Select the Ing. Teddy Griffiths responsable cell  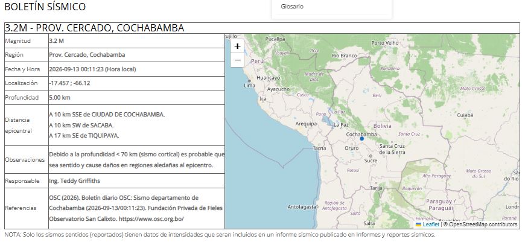[136, 181]
